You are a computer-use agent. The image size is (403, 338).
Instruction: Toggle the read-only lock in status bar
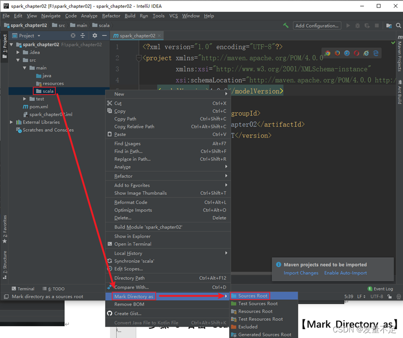[389, 297]
